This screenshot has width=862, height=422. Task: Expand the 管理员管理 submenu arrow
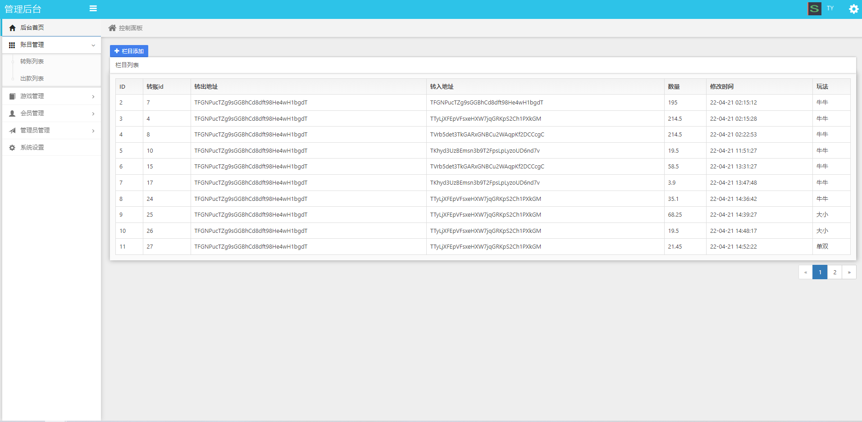(x=93, y=131)
